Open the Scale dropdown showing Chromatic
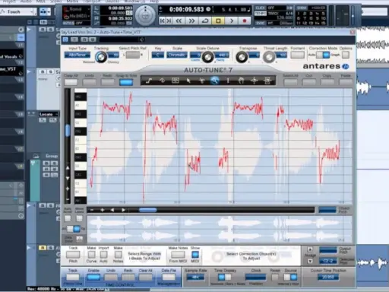The image size is (389, 292). coord(177,55)
